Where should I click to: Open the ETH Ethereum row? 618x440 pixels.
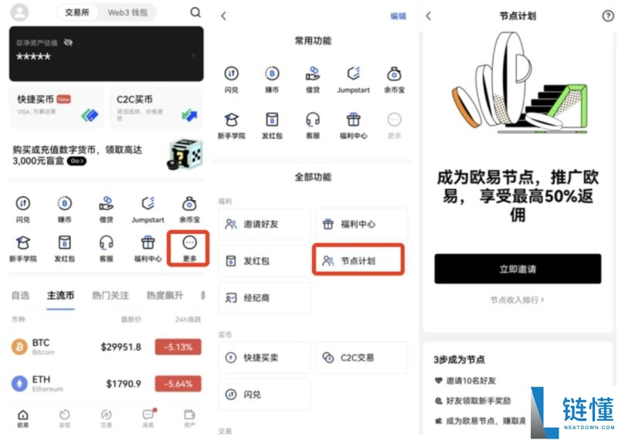tap(107, 384)
